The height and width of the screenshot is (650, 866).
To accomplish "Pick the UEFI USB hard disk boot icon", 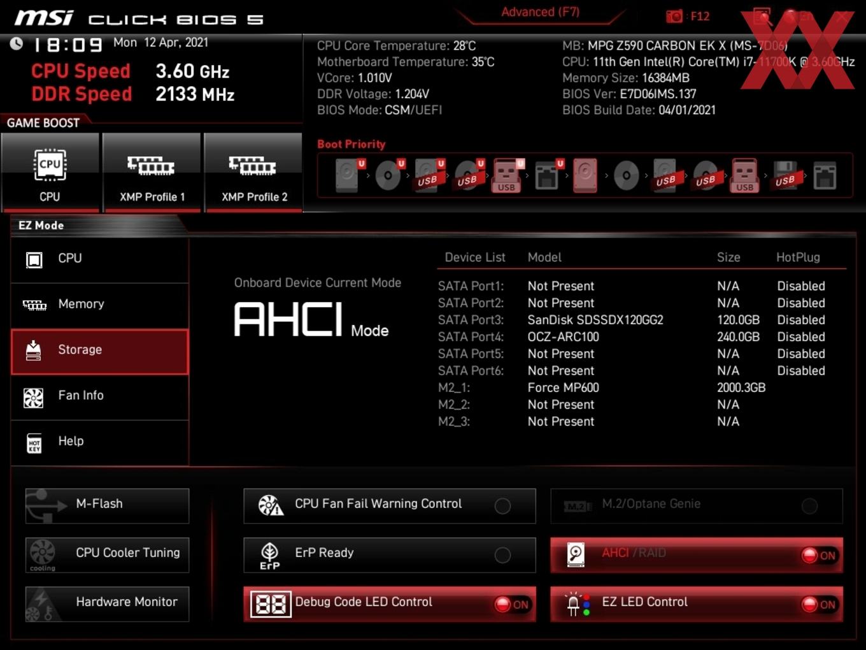I will tap(429, 175).
